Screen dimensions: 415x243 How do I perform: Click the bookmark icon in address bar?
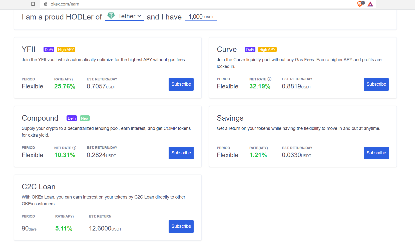[33, 4]
